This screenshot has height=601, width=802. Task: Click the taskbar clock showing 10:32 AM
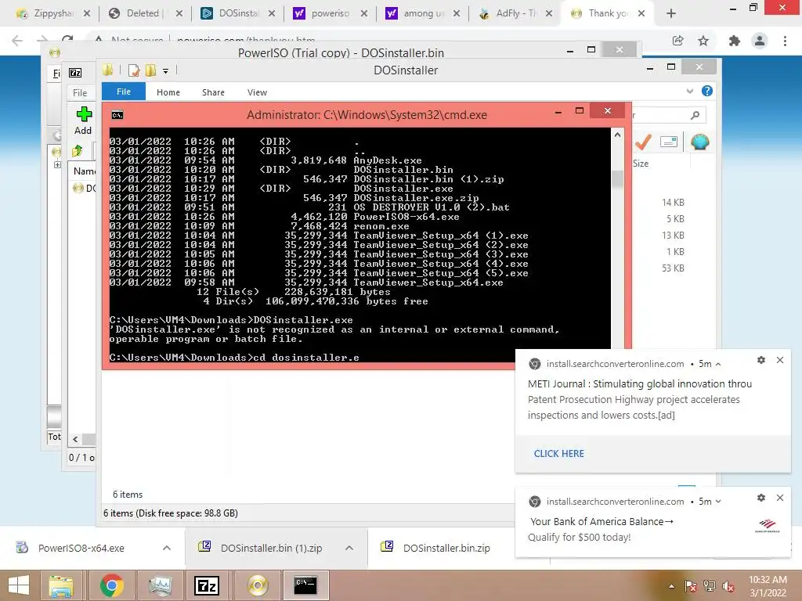768,586
